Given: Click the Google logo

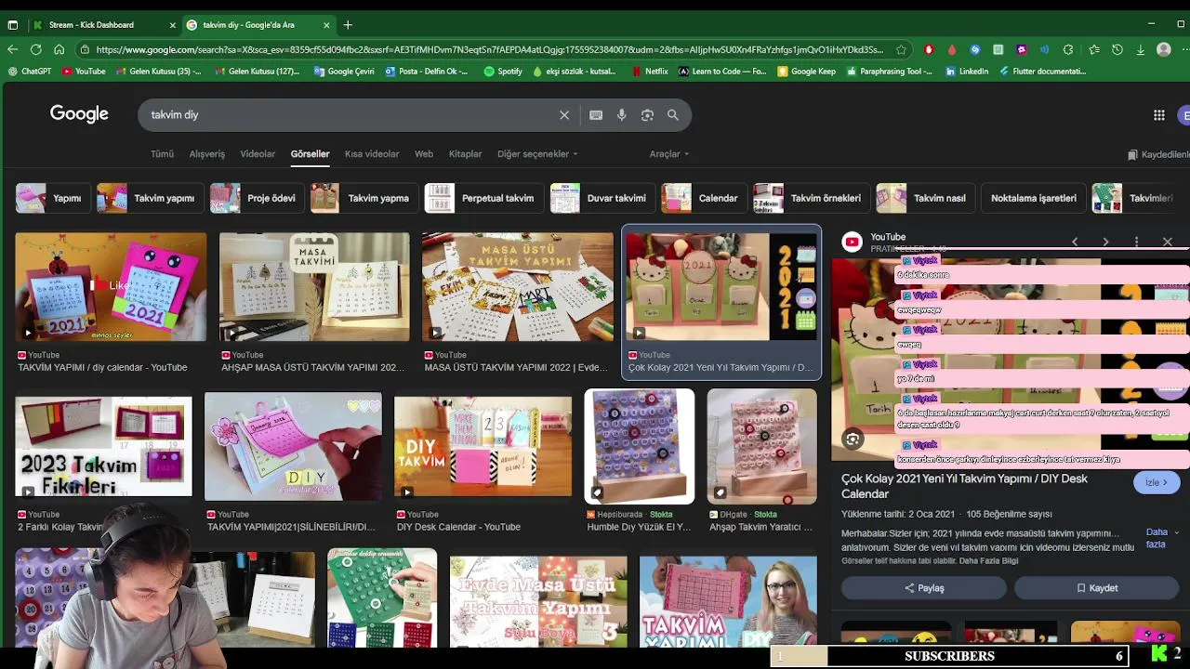Looking at the screenshot, I should coord(79,114).
